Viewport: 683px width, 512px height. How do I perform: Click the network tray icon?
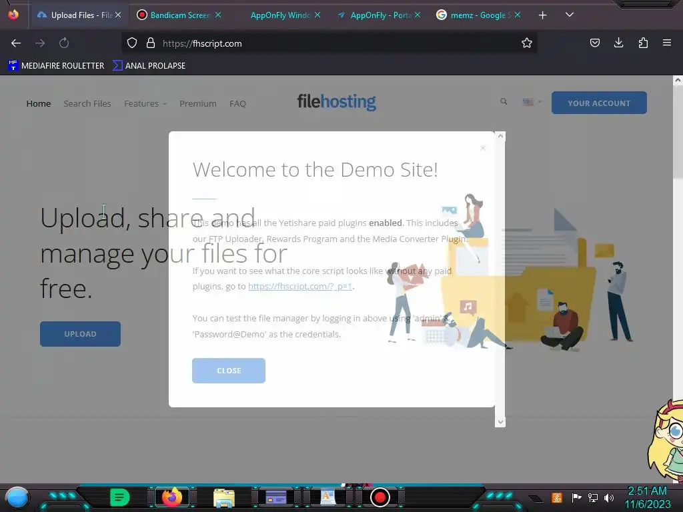[x=593, y=497]
